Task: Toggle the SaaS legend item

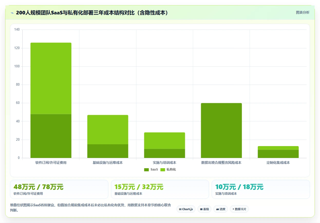Action: 151,170
